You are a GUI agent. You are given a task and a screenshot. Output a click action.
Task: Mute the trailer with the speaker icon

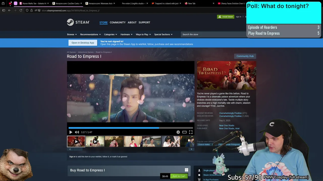tap(77, 132)
